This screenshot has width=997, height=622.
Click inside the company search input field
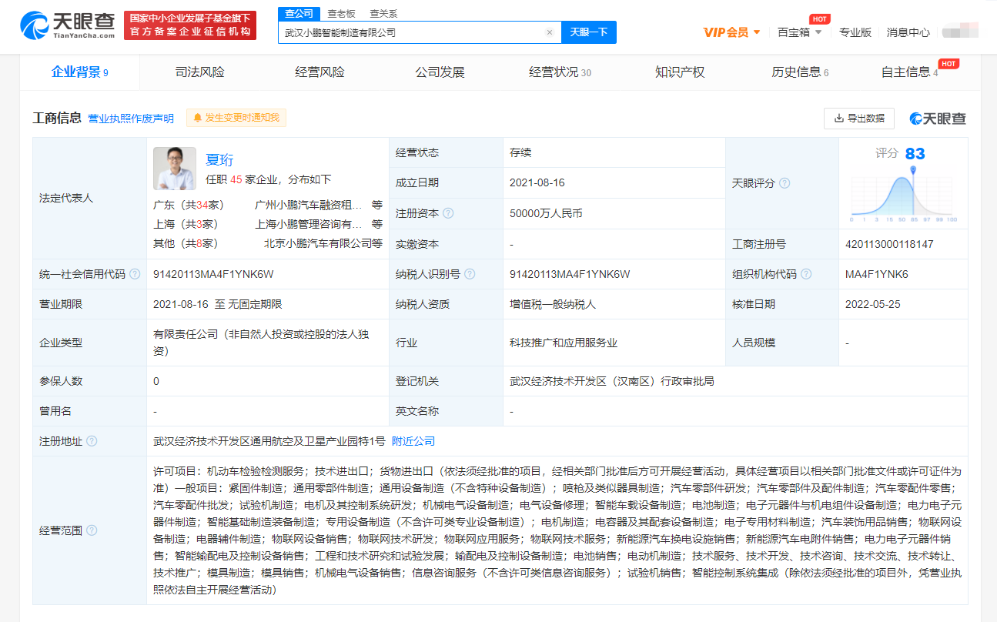[416, 32]
